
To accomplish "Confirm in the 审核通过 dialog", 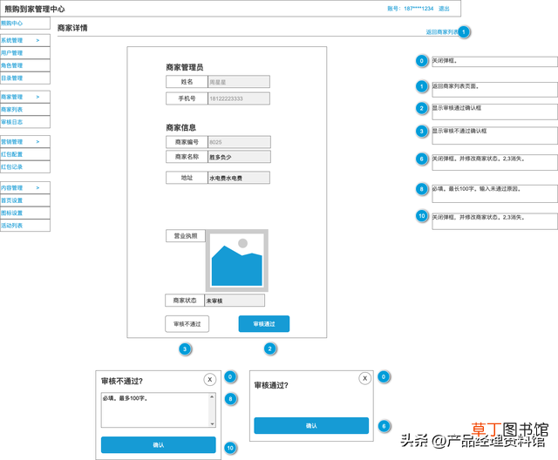I will (311, 425).
